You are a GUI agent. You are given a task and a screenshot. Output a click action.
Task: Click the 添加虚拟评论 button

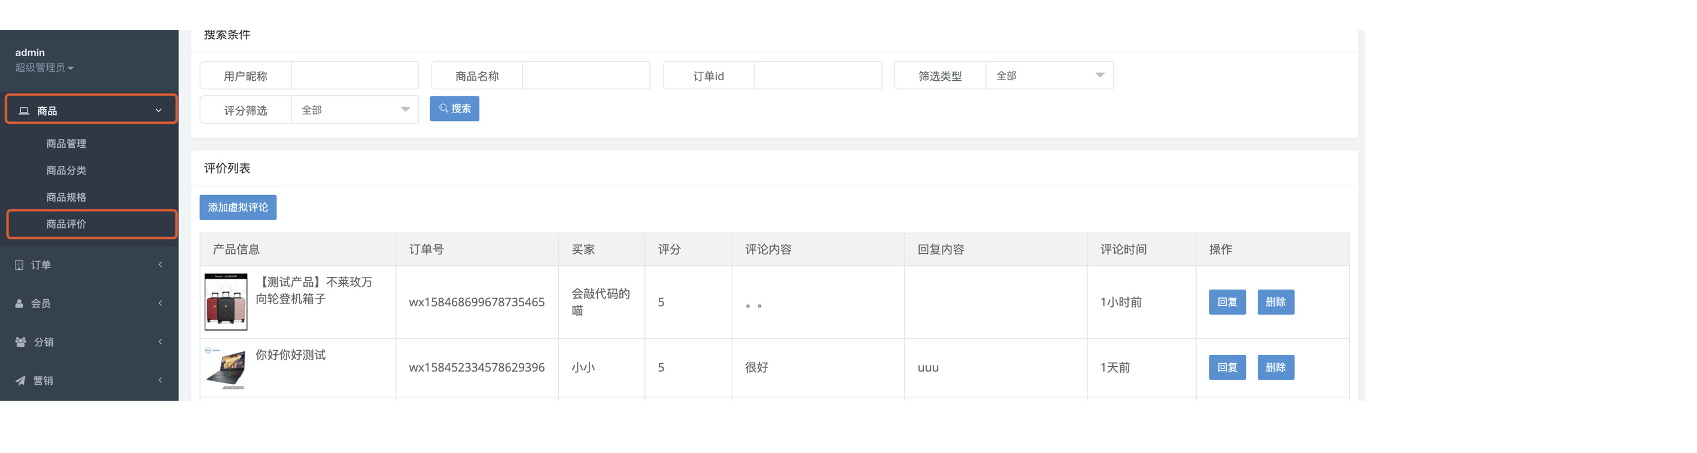[x=238, y=208]
